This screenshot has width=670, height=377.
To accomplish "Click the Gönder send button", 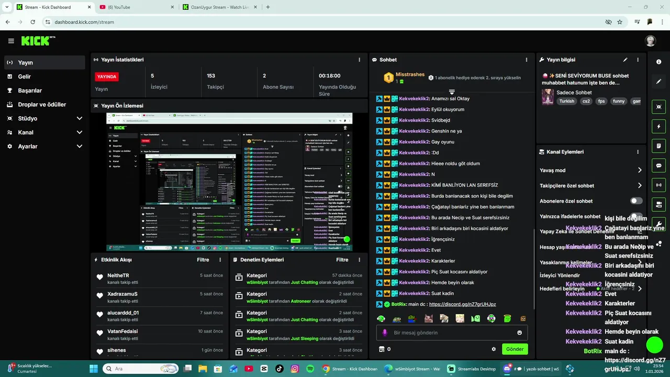I will point(515,349).
